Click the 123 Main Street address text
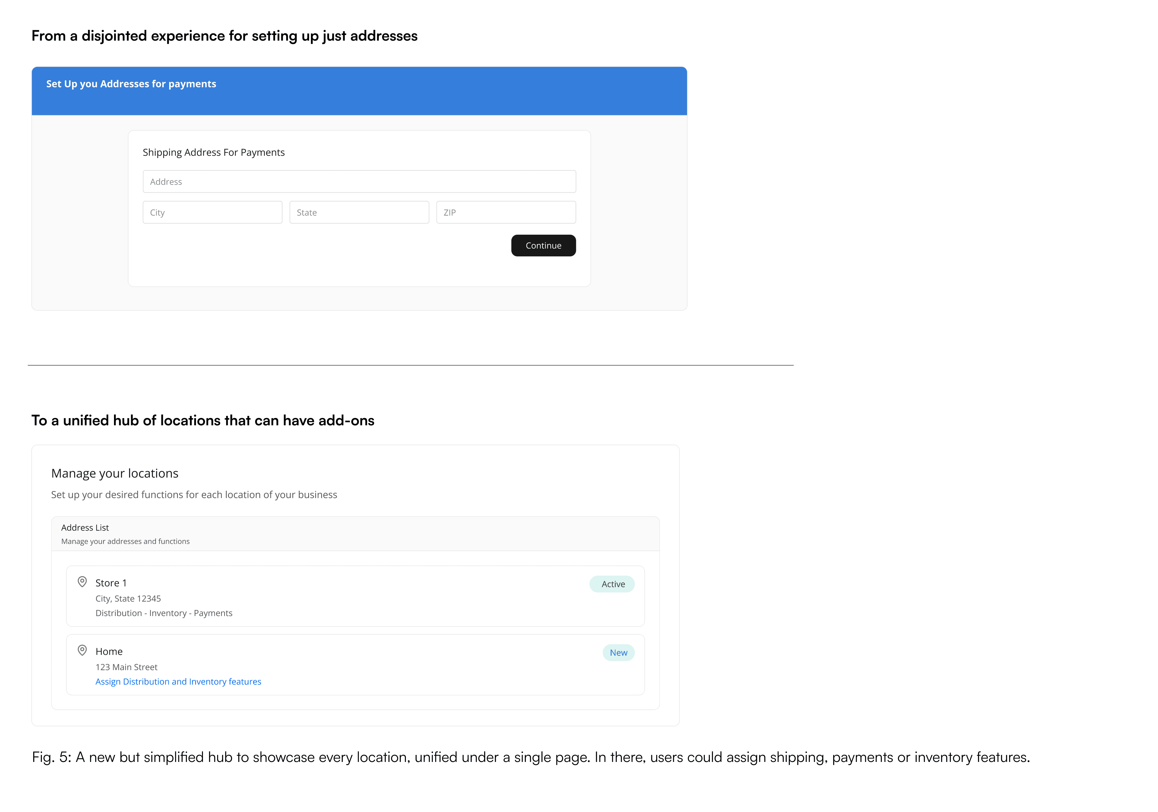 pyautogui.click(x=127, y=667)
